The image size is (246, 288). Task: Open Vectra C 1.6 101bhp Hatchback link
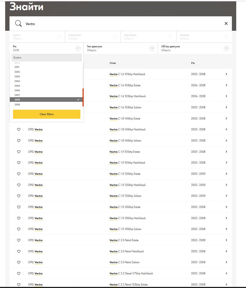(127, 74)
